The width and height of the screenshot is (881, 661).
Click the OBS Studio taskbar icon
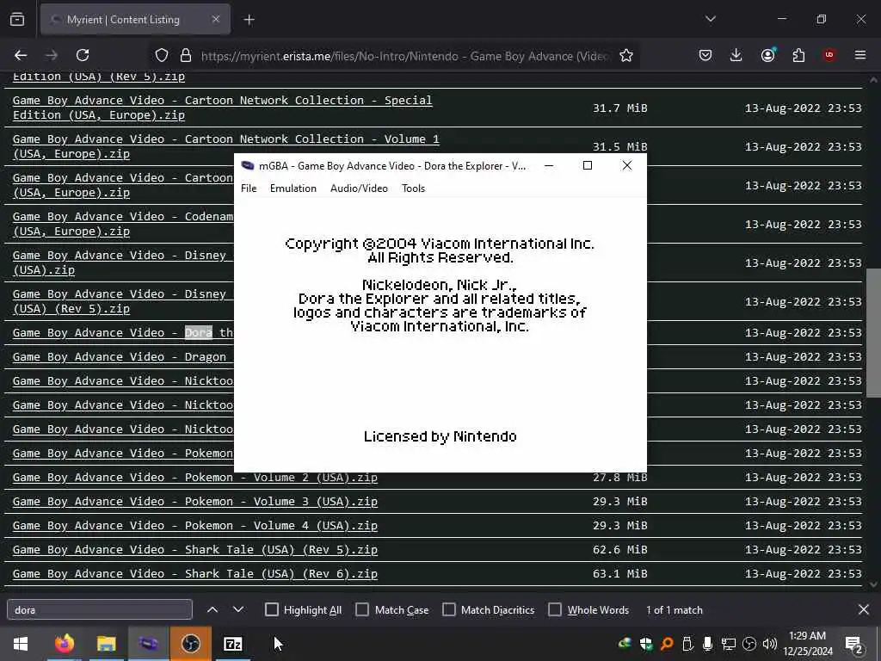[190, 644]
